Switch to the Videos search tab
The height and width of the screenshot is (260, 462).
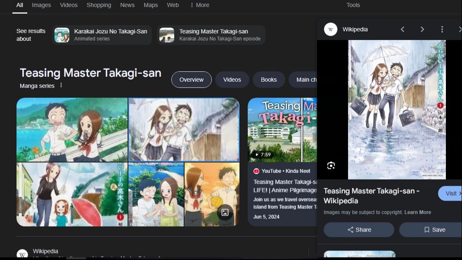coord(69,5)
